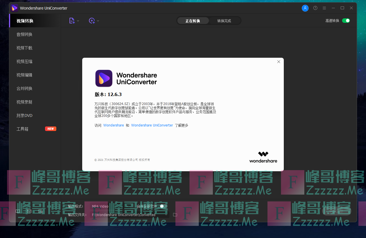366x238 pixels.
Task: Open 工具箱 in the sidebar
Action: [23, 129]
